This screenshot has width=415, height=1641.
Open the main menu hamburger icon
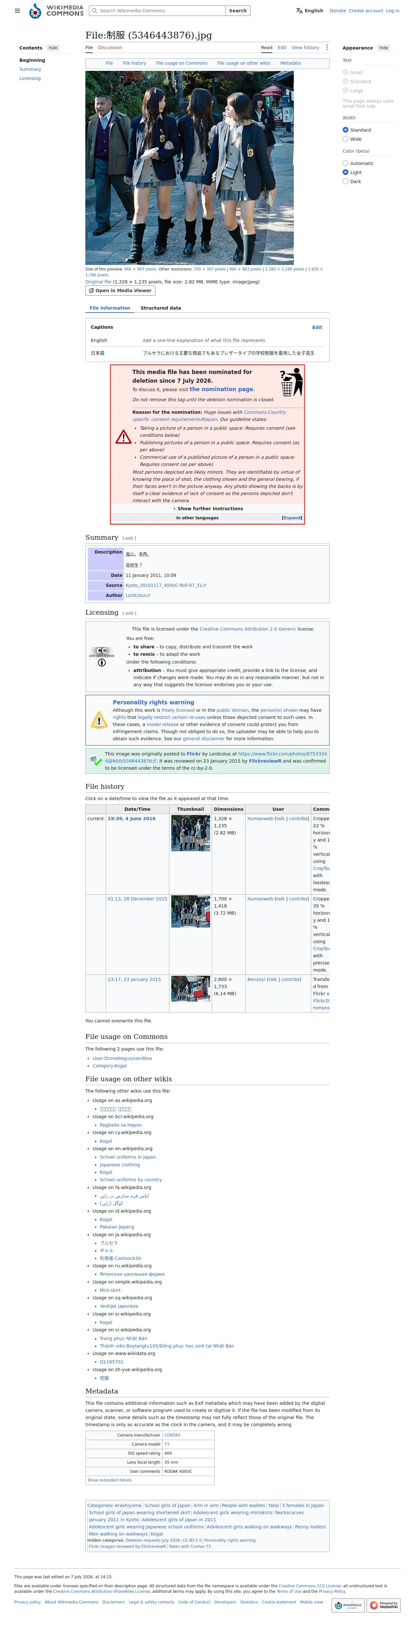click(x=17, y=11)
